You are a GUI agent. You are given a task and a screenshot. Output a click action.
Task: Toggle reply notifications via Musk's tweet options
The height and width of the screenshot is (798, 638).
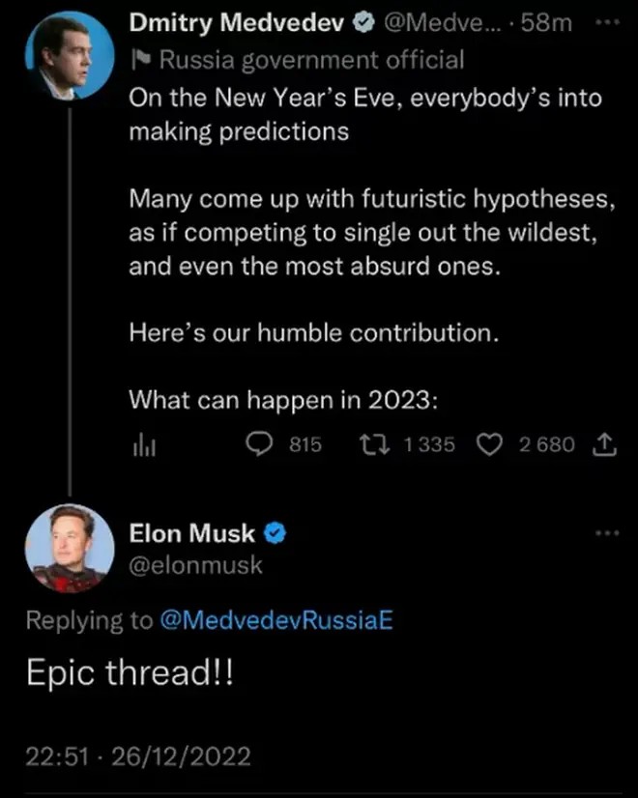pyautogui.click(x=607, y=531)
